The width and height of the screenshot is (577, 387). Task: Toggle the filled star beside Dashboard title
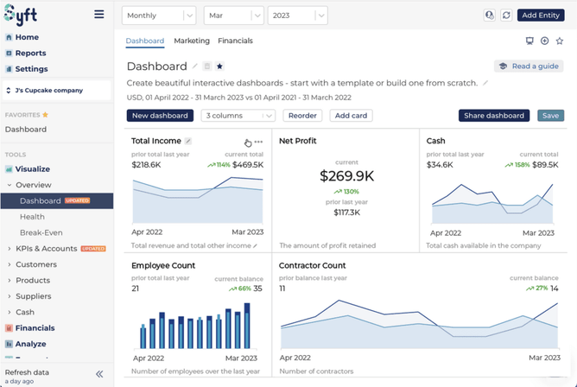coord(219,67)
